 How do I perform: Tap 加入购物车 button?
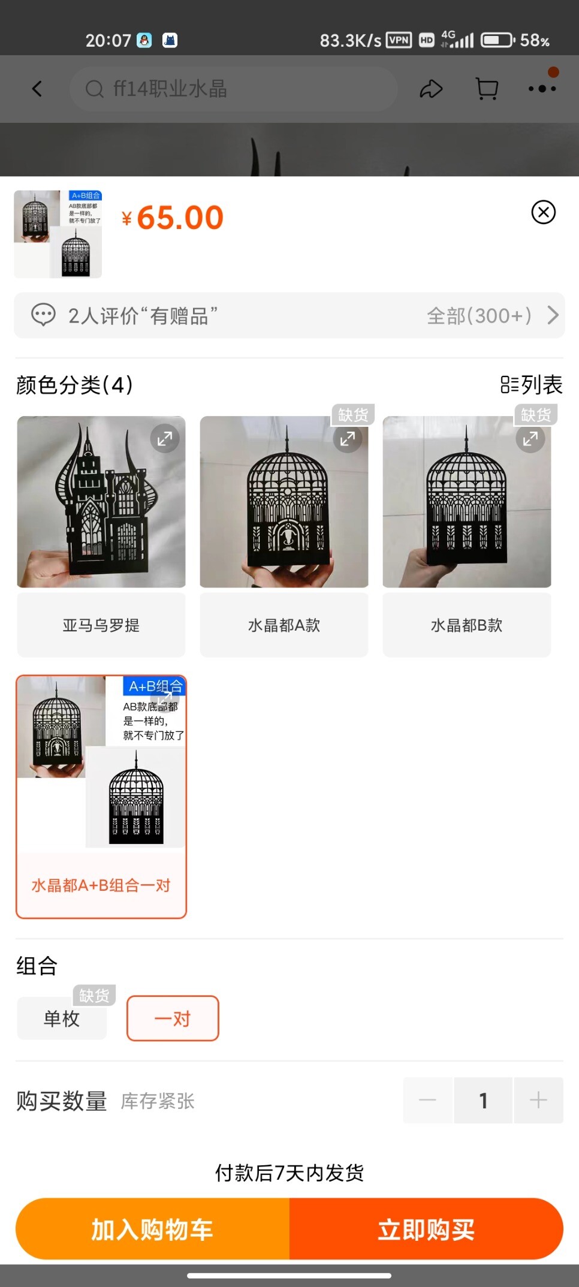point(153,1229)
